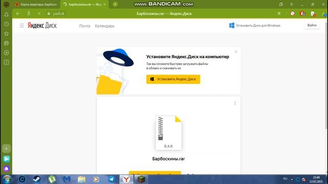Screen dimensions: 328x184
Task: Open File Explorer folder on taskbar
Action: [81, 179]
